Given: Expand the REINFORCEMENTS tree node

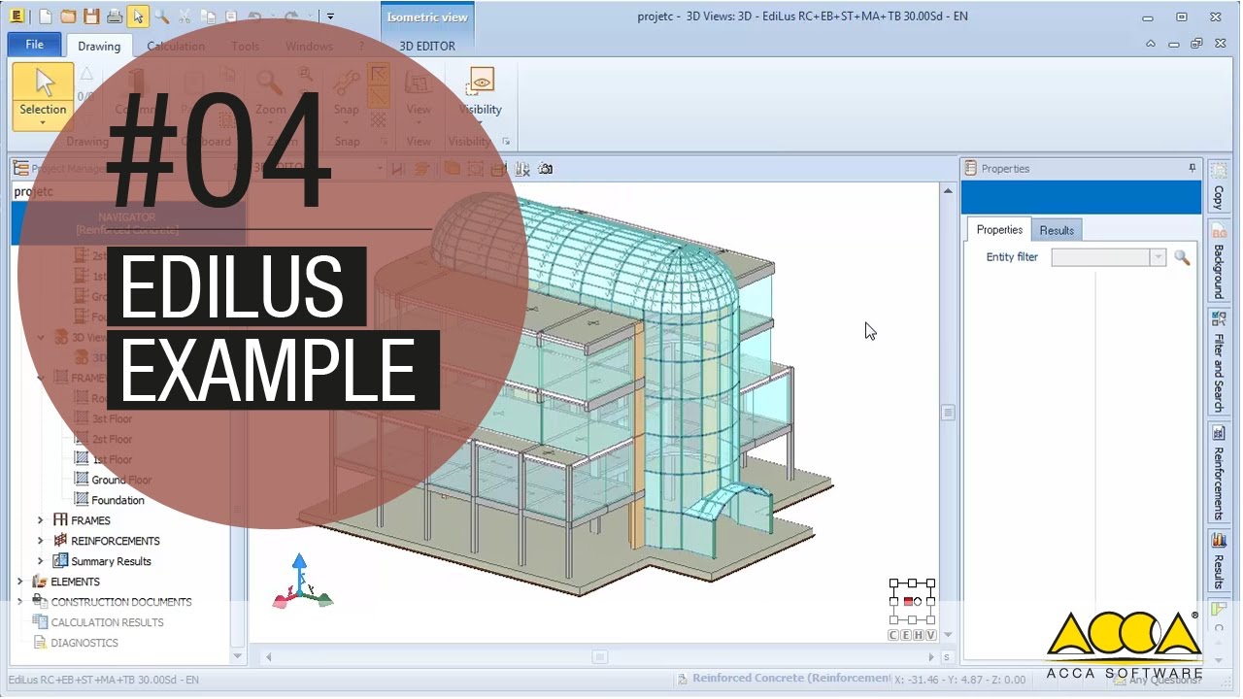Looking at the screenshot, I should coord(40,541).
